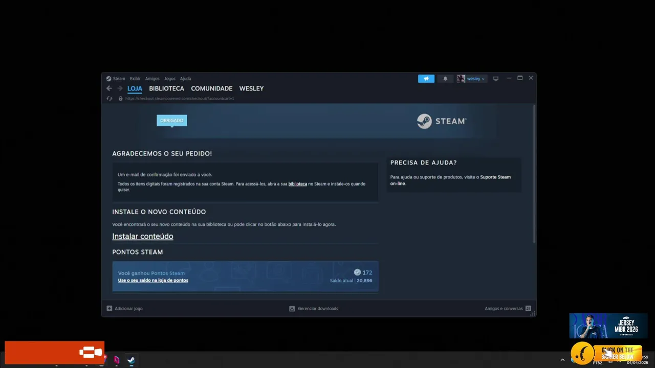Click the Instalar conteúdo link
Viewport: 655px width, 368px height.
[143, 236]
